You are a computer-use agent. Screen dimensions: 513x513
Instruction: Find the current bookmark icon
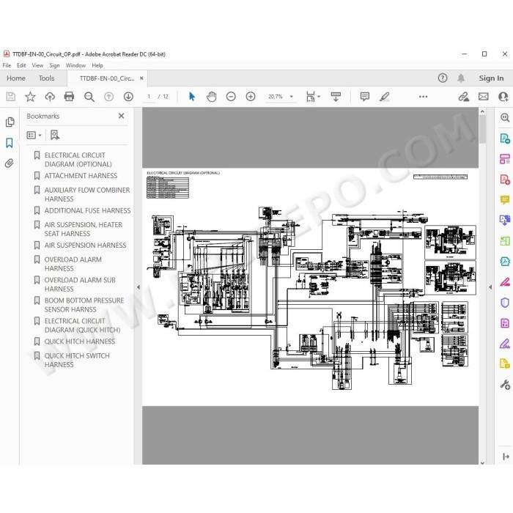(x=55, y=135)
